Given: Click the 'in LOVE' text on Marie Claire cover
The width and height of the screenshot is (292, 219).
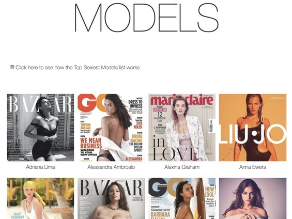Looking at the screenshot, I should 174,149.
